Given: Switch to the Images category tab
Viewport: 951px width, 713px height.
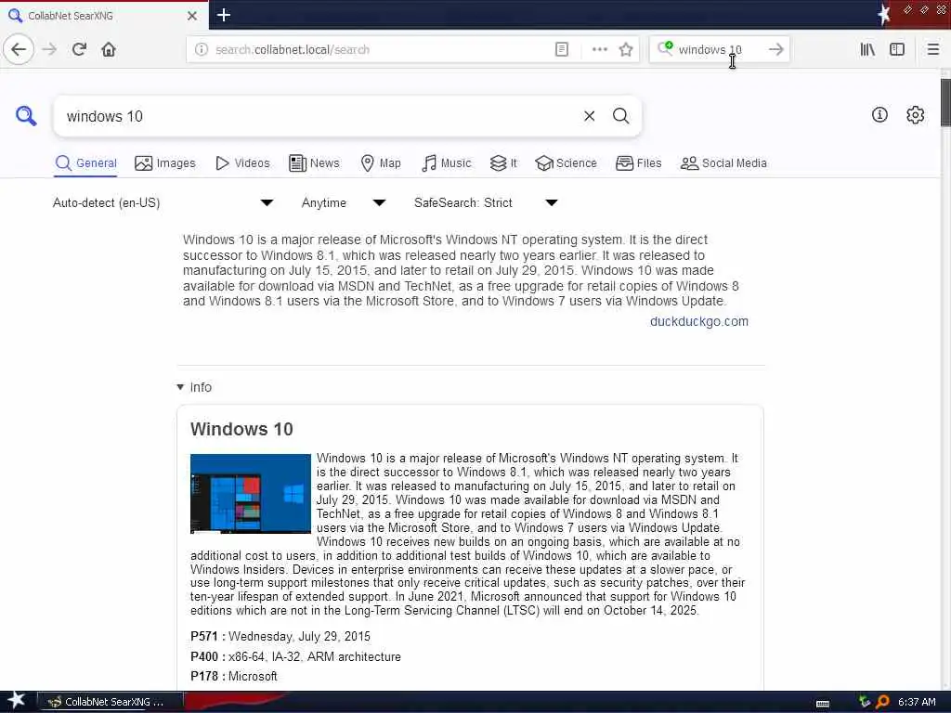Looking at the screenshot, I should pos(165,163).
